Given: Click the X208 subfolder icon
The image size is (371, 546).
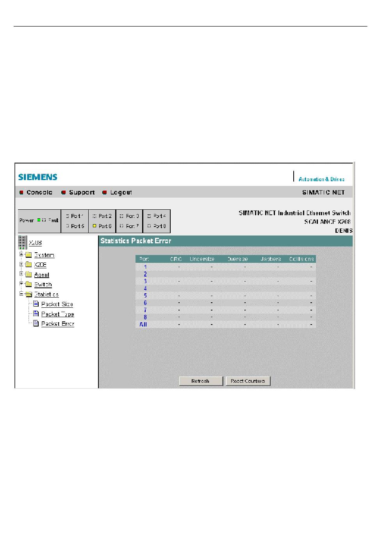Looking at the screenshot, I should click(x=29, y=264).
